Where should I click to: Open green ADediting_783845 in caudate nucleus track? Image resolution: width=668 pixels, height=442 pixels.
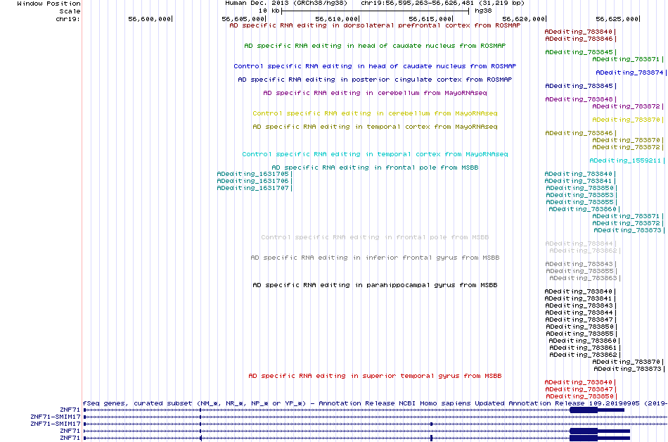580,52
